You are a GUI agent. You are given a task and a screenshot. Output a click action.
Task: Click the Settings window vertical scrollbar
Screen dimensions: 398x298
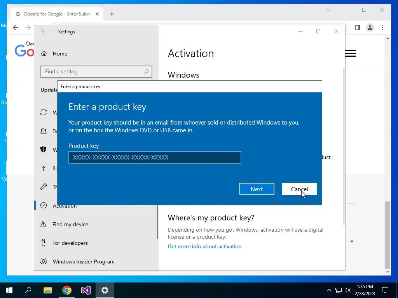point(344,146)
